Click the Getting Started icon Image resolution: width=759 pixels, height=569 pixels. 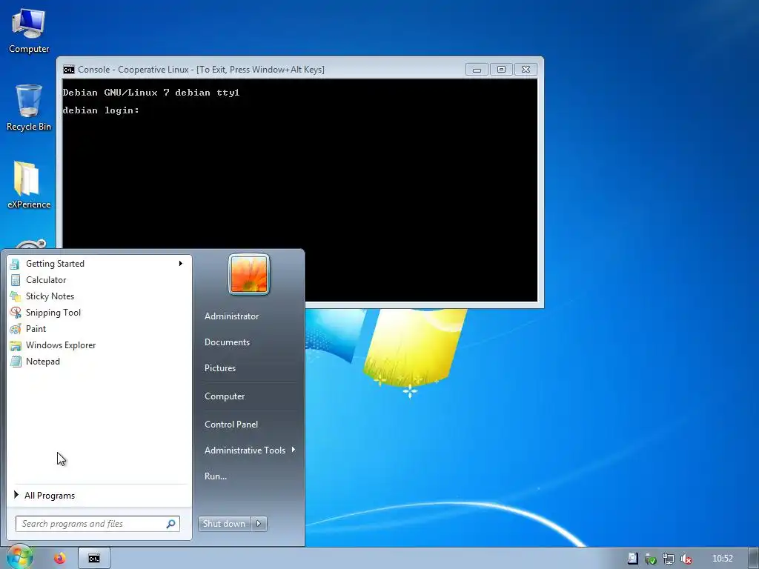tap(16, 264)
